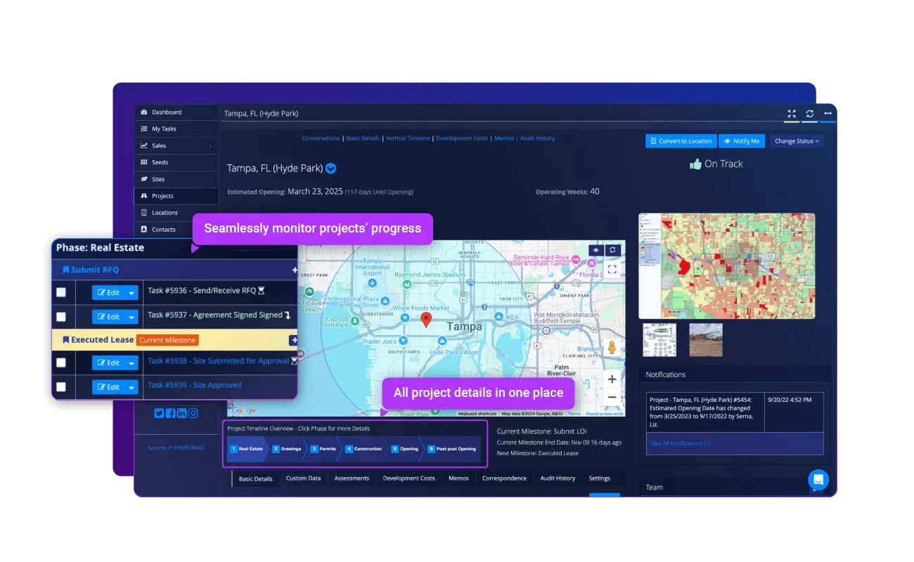Open the chat support bubble icon
Viewport: 914px width, 562px height.
[x=818, y=480]
